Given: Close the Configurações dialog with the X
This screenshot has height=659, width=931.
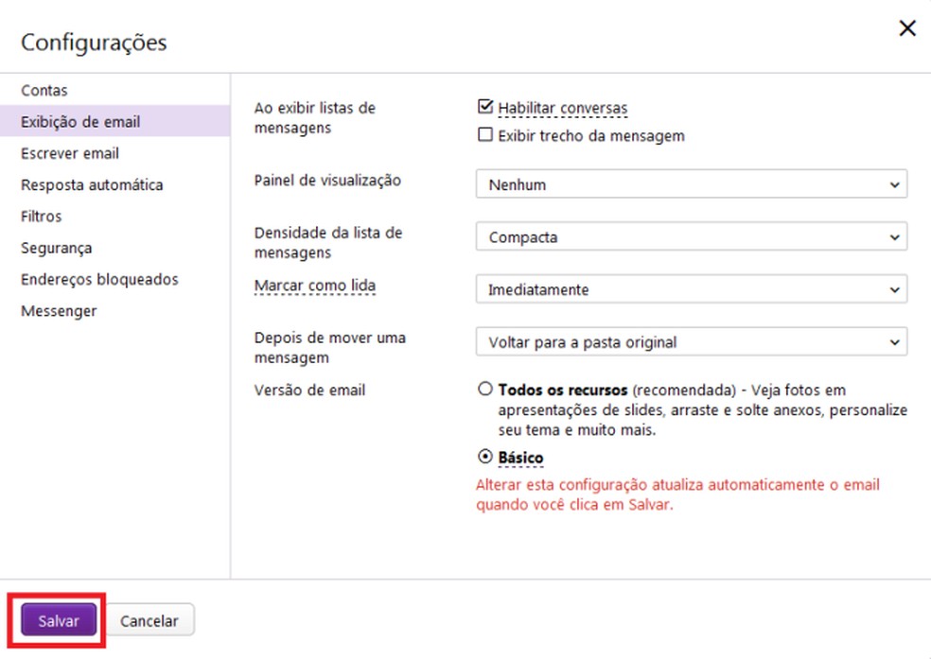Looking at the screenshot, I should (x=906, y=27).
